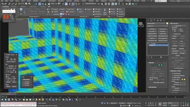Select Element sub-object level icon
This screenshot has width=190, height=107.
(161, 65)
